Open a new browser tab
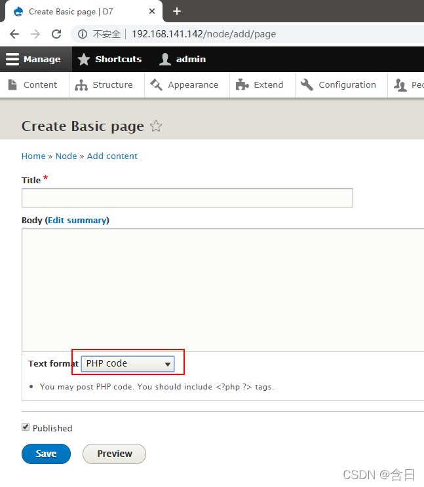This screenshot has width=424, height=487. (177, 11)
